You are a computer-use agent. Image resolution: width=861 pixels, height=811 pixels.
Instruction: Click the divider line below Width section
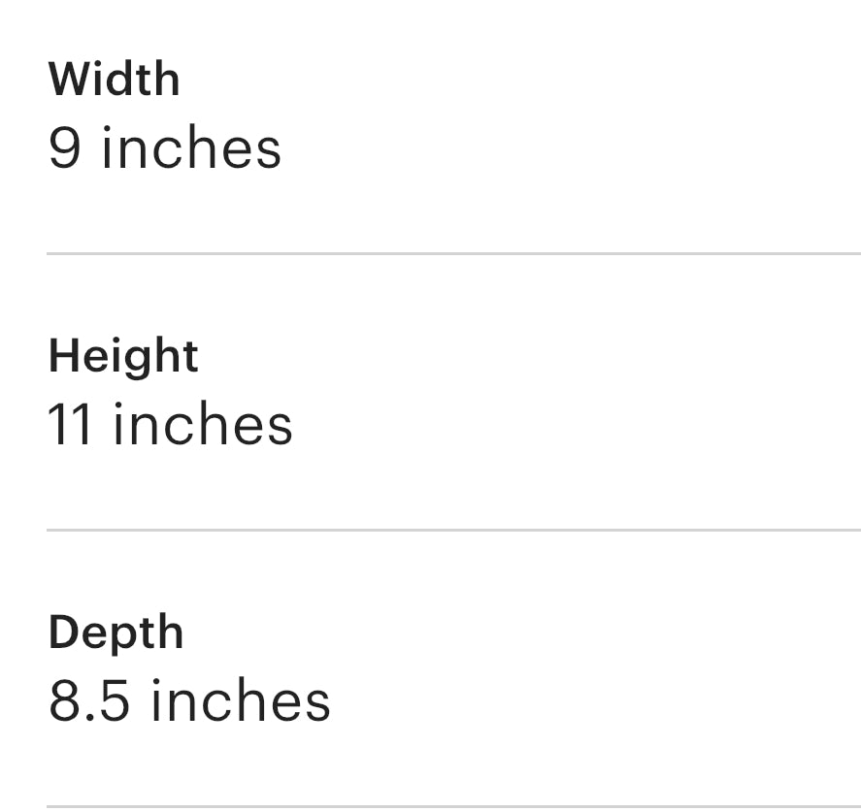click(453, 253)
